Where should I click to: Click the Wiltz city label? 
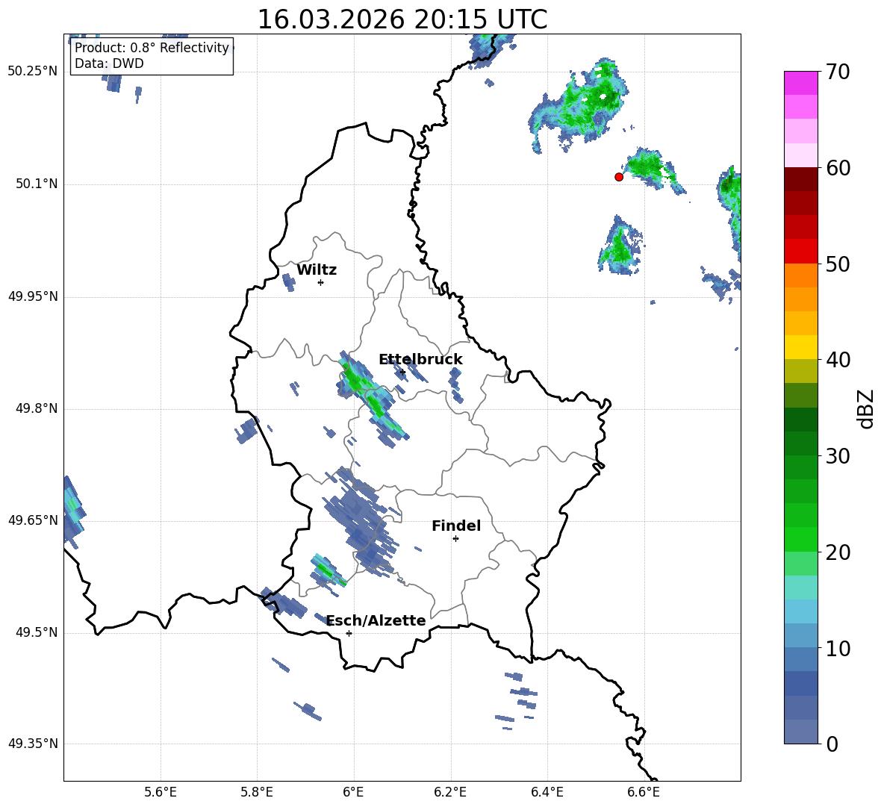tap(317, 270)
